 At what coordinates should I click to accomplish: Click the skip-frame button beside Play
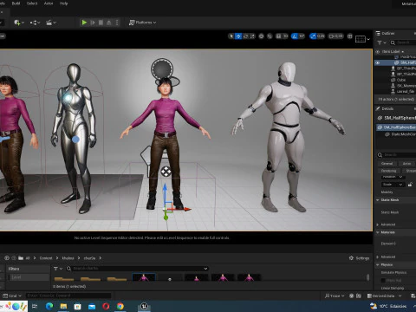(93, 23)
